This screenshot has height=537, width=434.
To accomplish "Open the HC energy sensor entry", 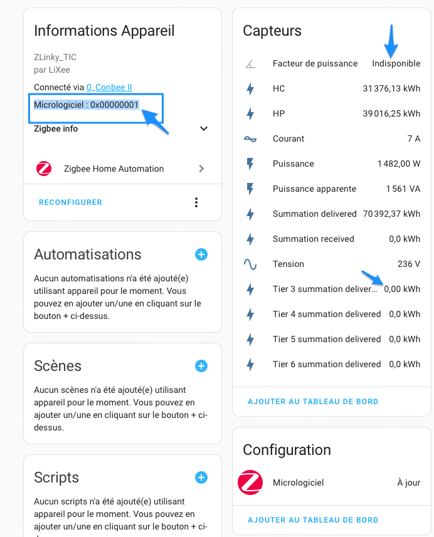I will click(x=332, y=89).
